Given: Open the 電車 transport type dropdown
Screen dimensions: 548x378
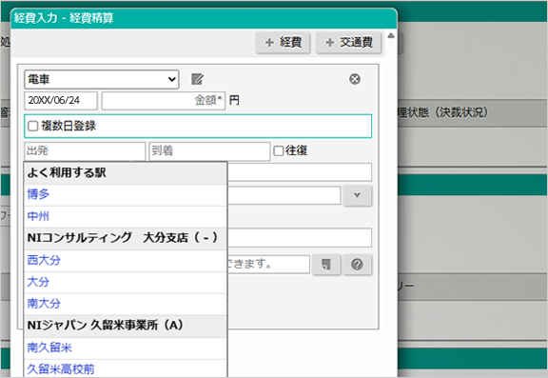Looking at the screenshot, I should (102, 79).
